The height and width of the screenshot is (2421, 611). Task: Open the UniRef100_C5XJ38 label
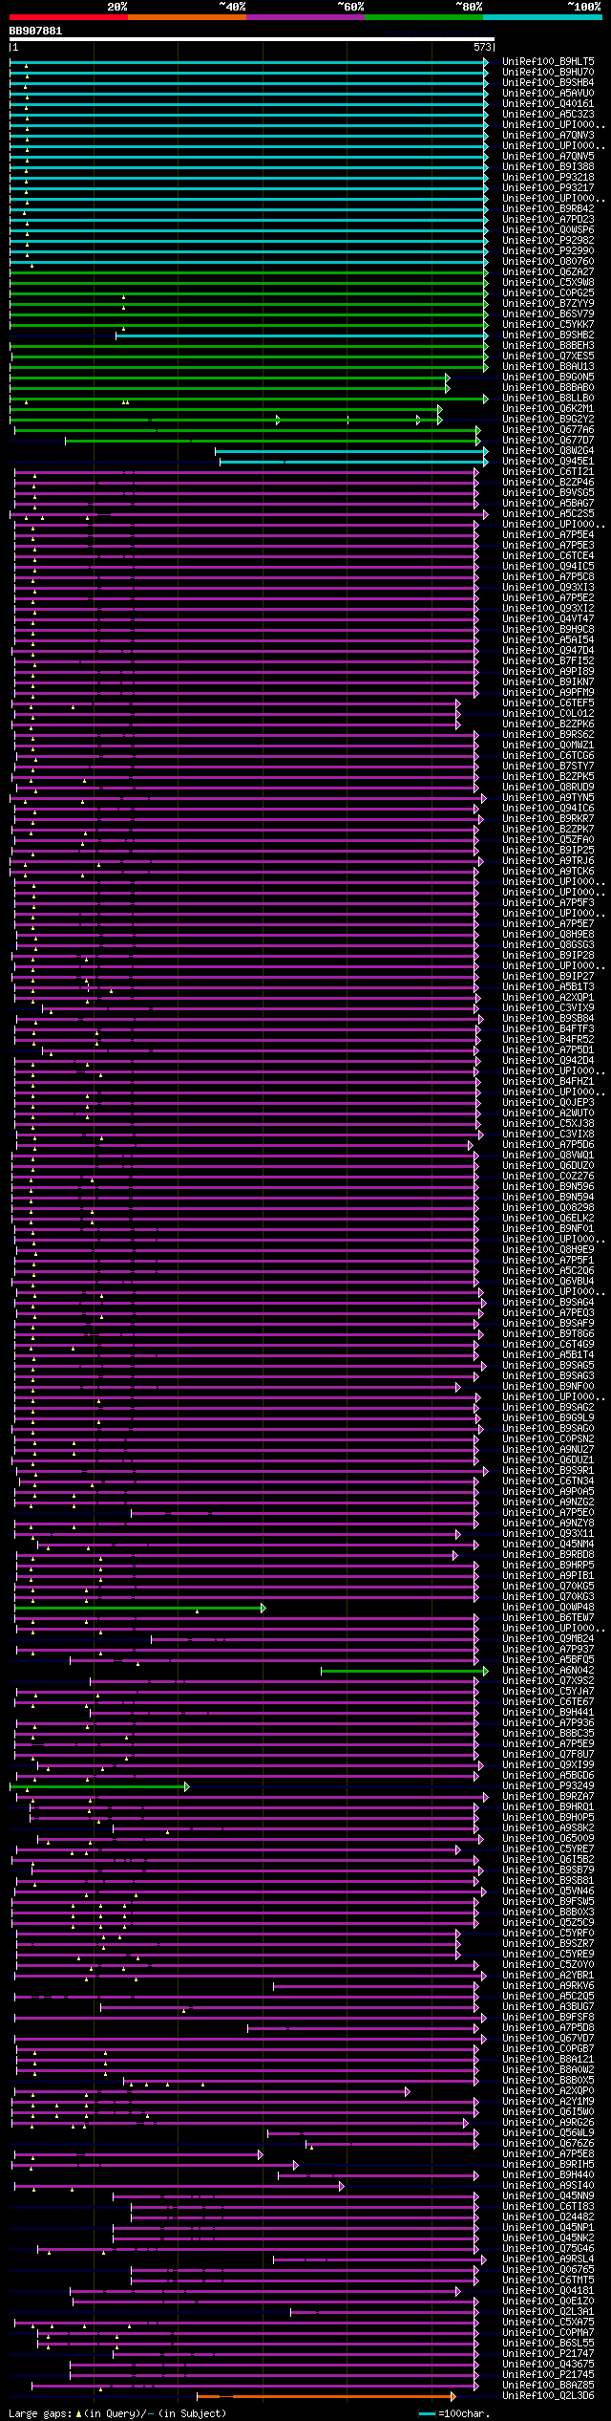[548, 1124]
